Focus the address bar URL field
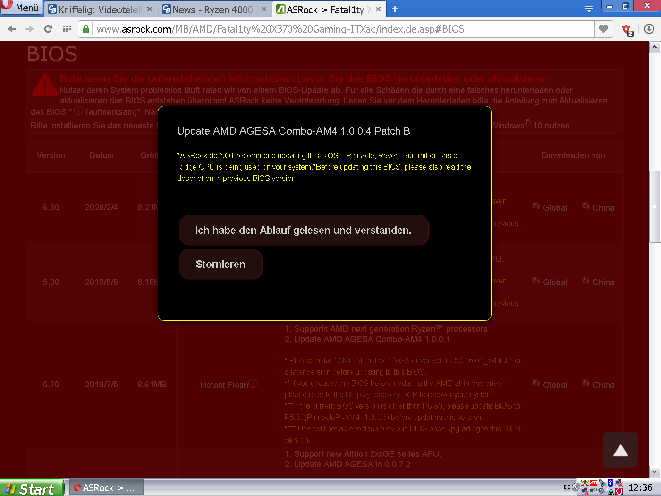The height and width of the screenshot is (496, 661). (x=336, y=29)
